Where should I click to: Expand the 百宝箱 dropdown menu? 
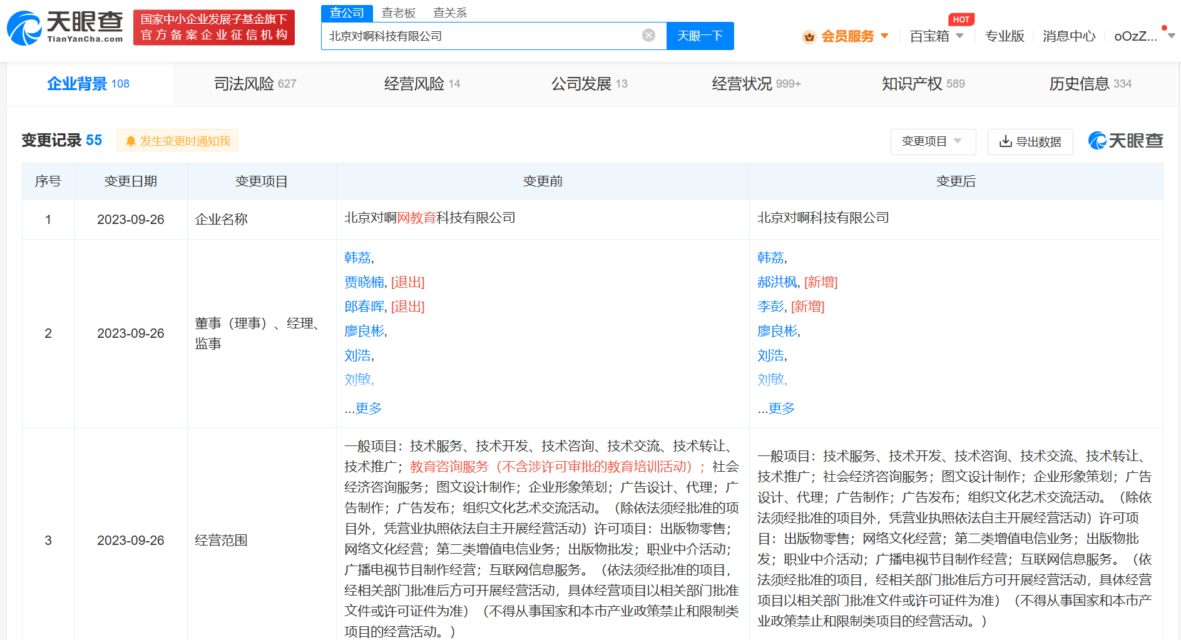pyautogui.click(x=936, y=36)
